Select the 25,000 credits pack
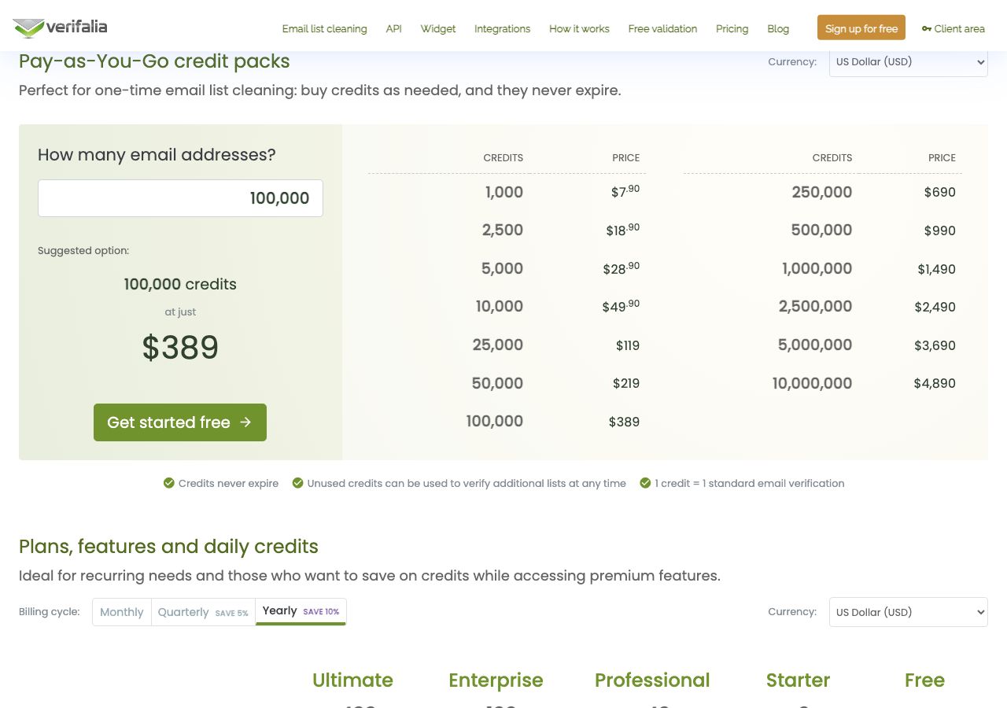This screenshot has height=708, width=1007. [x=507, y=345]
